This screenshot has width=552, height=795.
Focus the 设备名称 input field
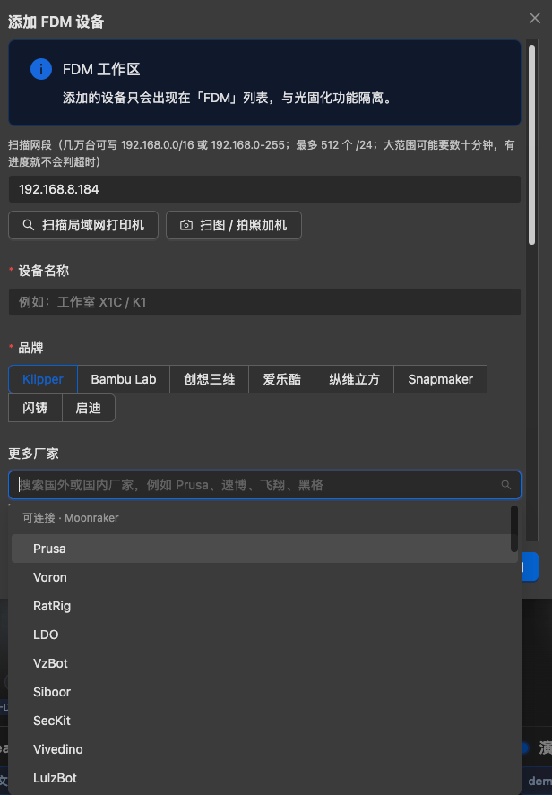pos(264,302)
